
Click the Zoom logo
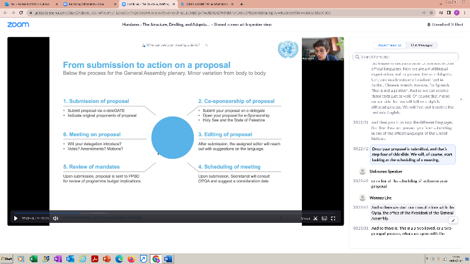pyautogui.click(x=18, y=25)
